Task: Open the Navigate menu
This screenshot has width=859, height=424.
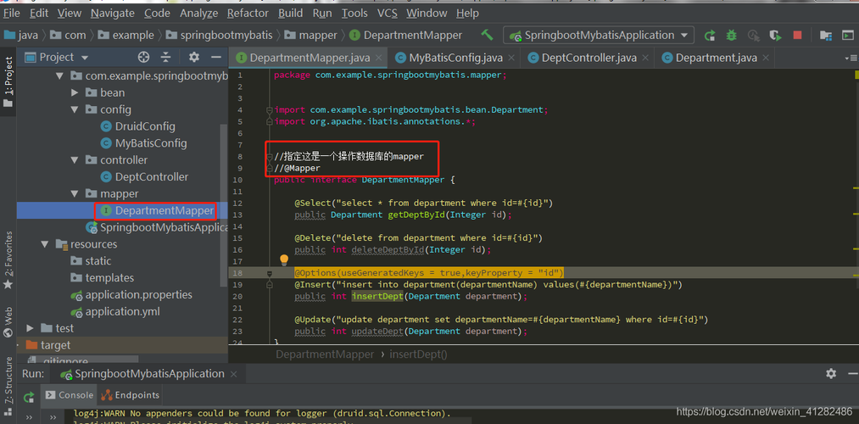Action: point(112,14)
